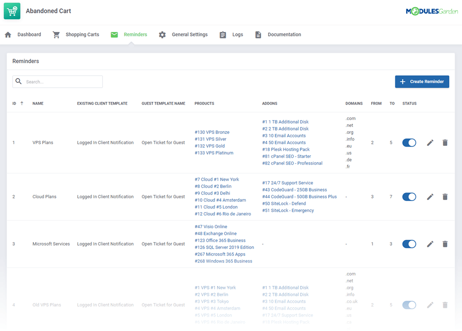Toggle the VPS Plans status switch

409,142
